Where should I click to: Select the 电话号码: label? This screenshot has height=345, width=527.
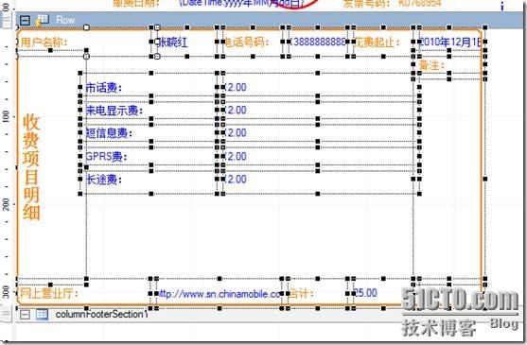click(246, 42)
